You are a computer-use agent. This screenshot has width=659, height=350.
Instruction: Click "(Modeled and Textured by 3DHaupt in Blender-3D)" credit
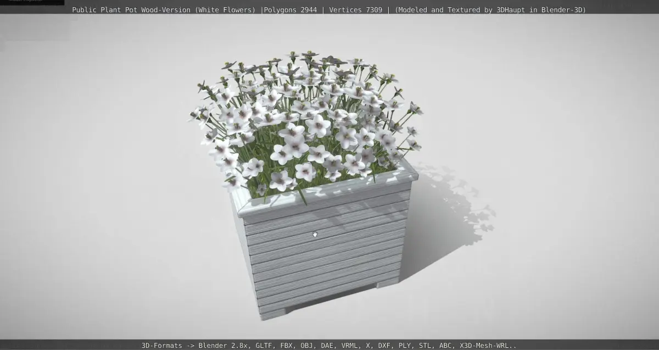[x=490, y=10]
